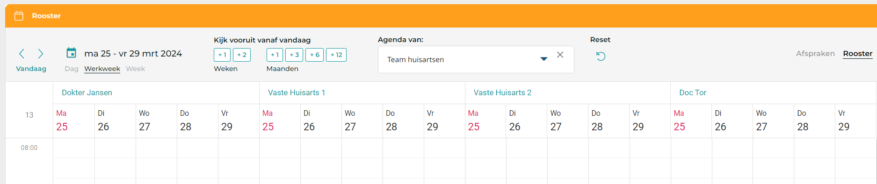Clear Team huisartsen with the X icon
Image resolution: width=877 pixels, height=184 pixels.
pyautogui.click(x=560, y=55)
